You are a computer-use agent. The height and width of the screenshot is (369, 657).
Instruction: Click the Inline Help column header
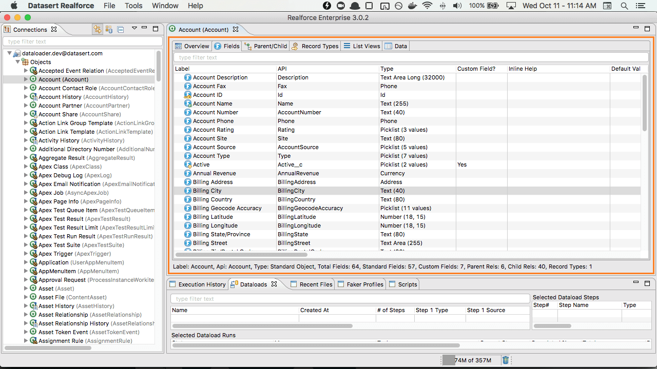pos(558,69)
